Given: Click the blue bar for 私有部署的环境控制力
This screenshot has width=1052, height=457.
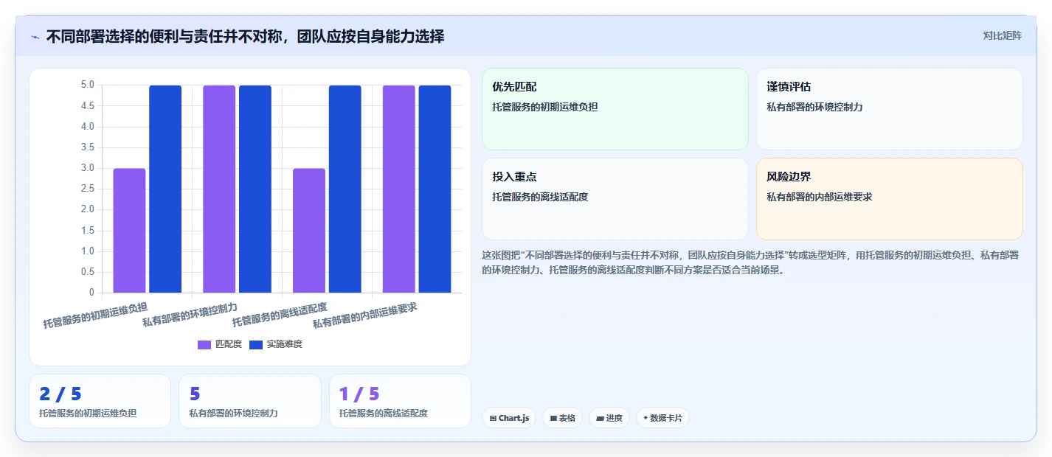Looking at the screenshot, I should [255, 189].
